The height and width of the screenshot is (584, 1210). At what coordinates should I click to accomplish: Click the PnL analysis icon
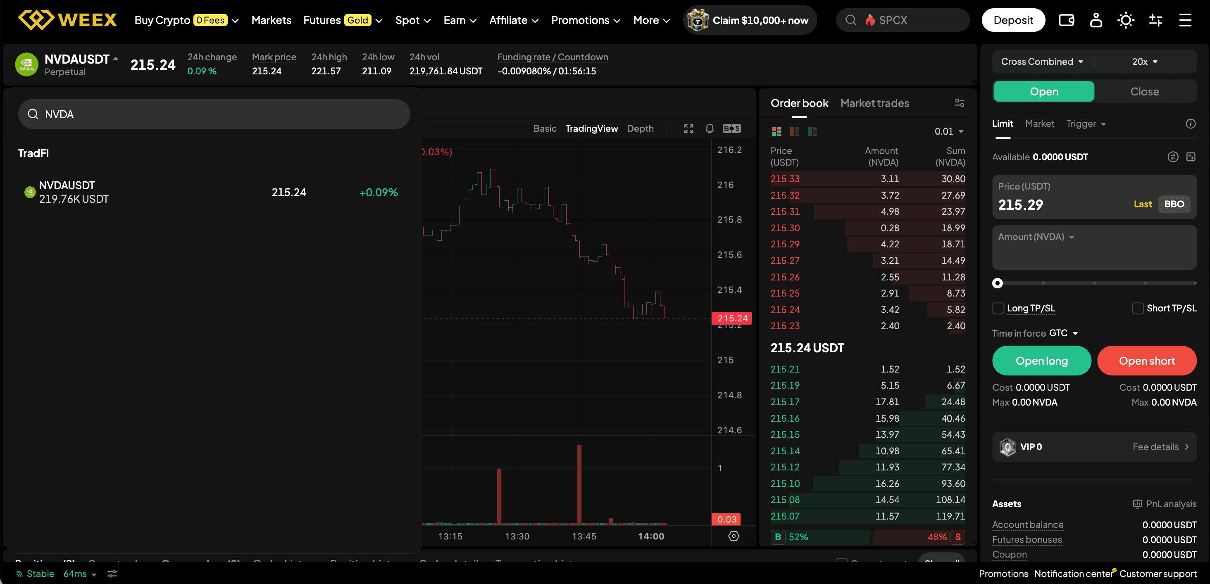(x=1137, y=504)
